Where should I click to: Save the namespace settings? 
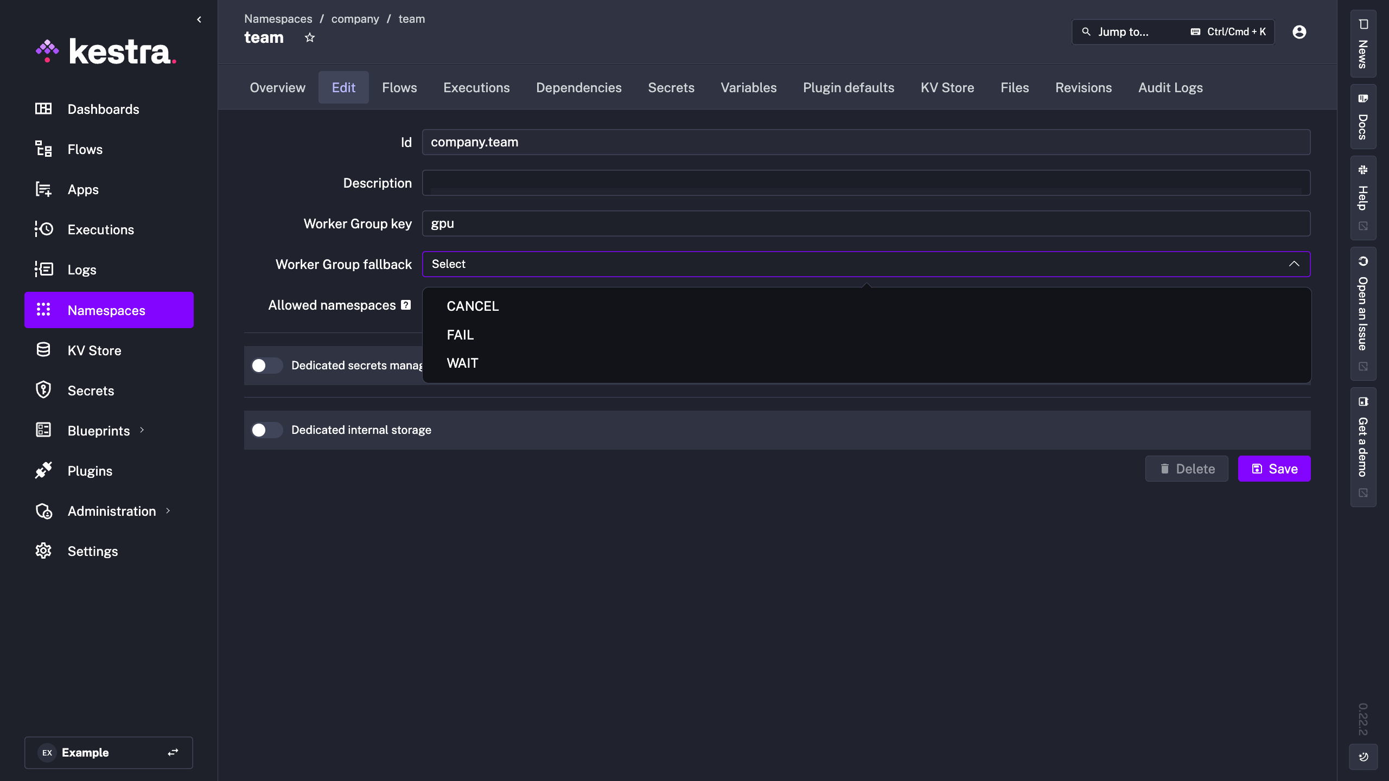[x=1273, y=468]
